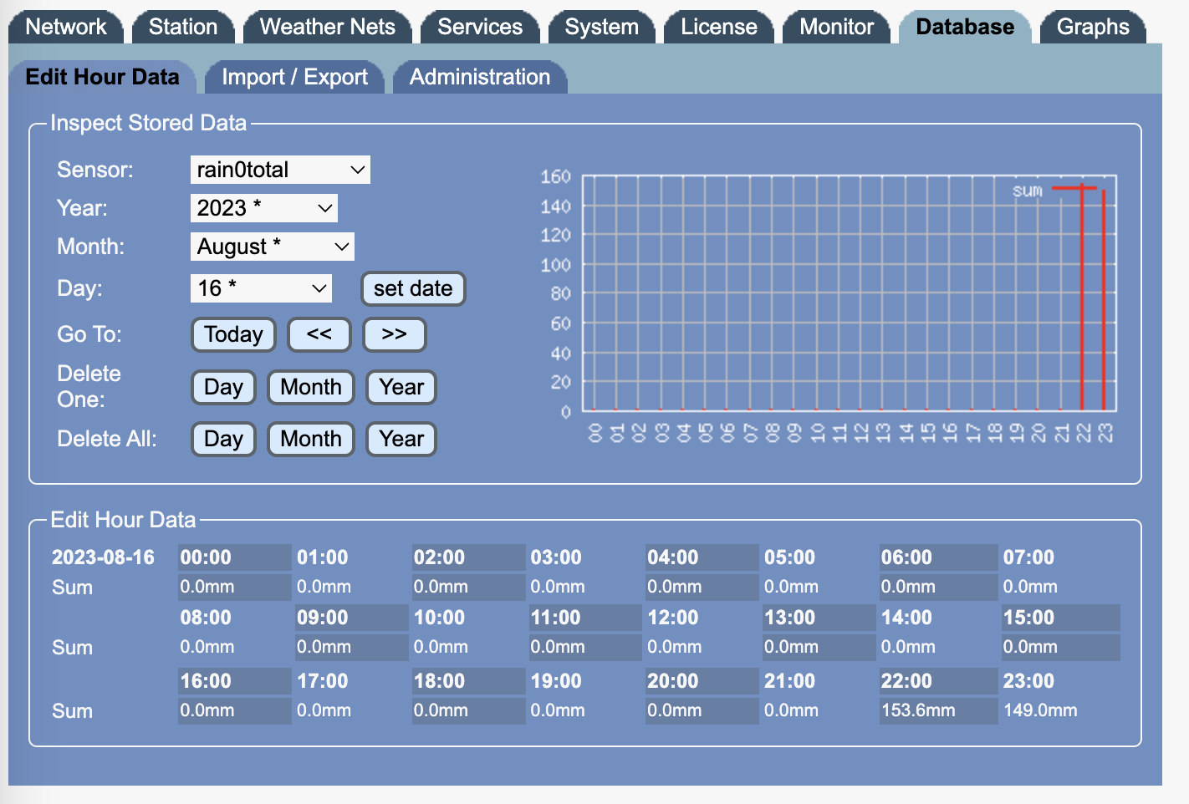Click Delete One Year button
The image size is (1189, 804).
[x=401, y=387]
